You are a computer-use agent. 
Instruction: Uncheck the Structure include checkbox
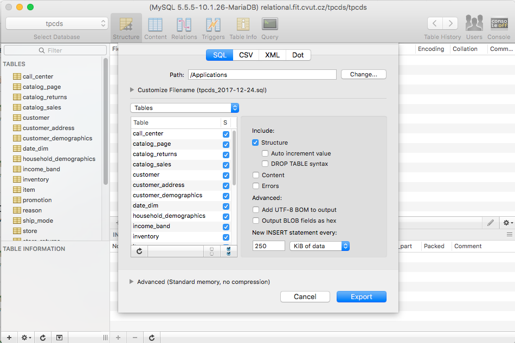tap(255, 143)
